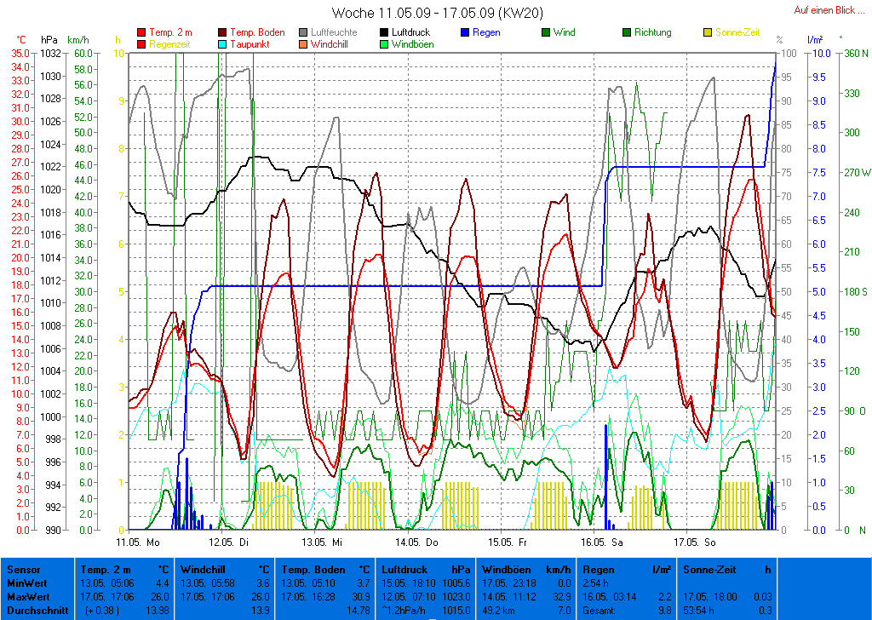Click the Sensor column header in table
The height and width of the screenshot is (620, 872).
click(22, 569)
